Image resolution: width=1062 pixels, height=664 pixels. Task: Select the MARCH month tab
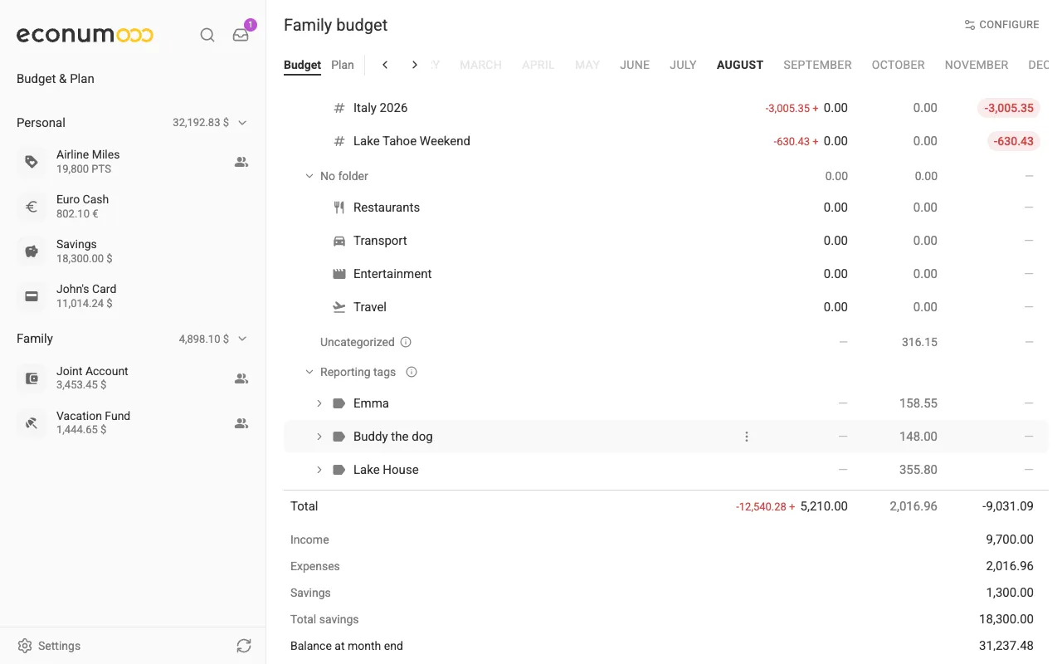coord(481,65)
